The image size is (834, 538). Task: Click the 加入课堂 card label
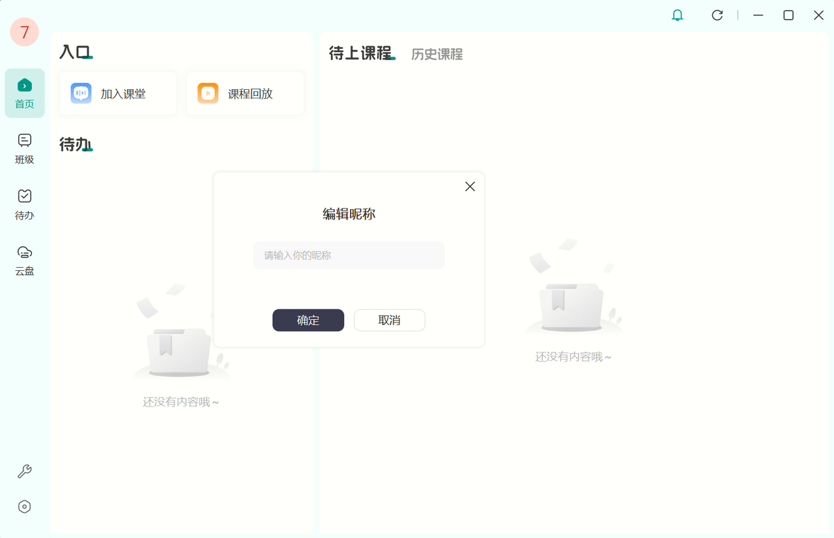(x=123, y=94)
